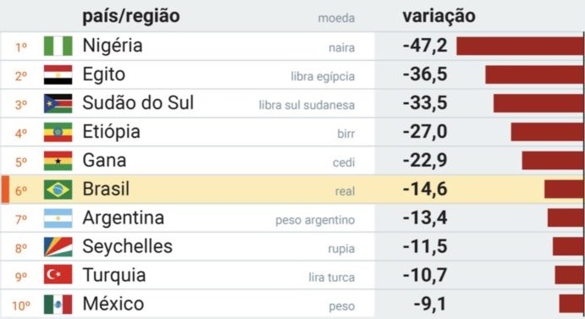
Task: Click the Ethiopia flag icon
Action: point(58,132)
